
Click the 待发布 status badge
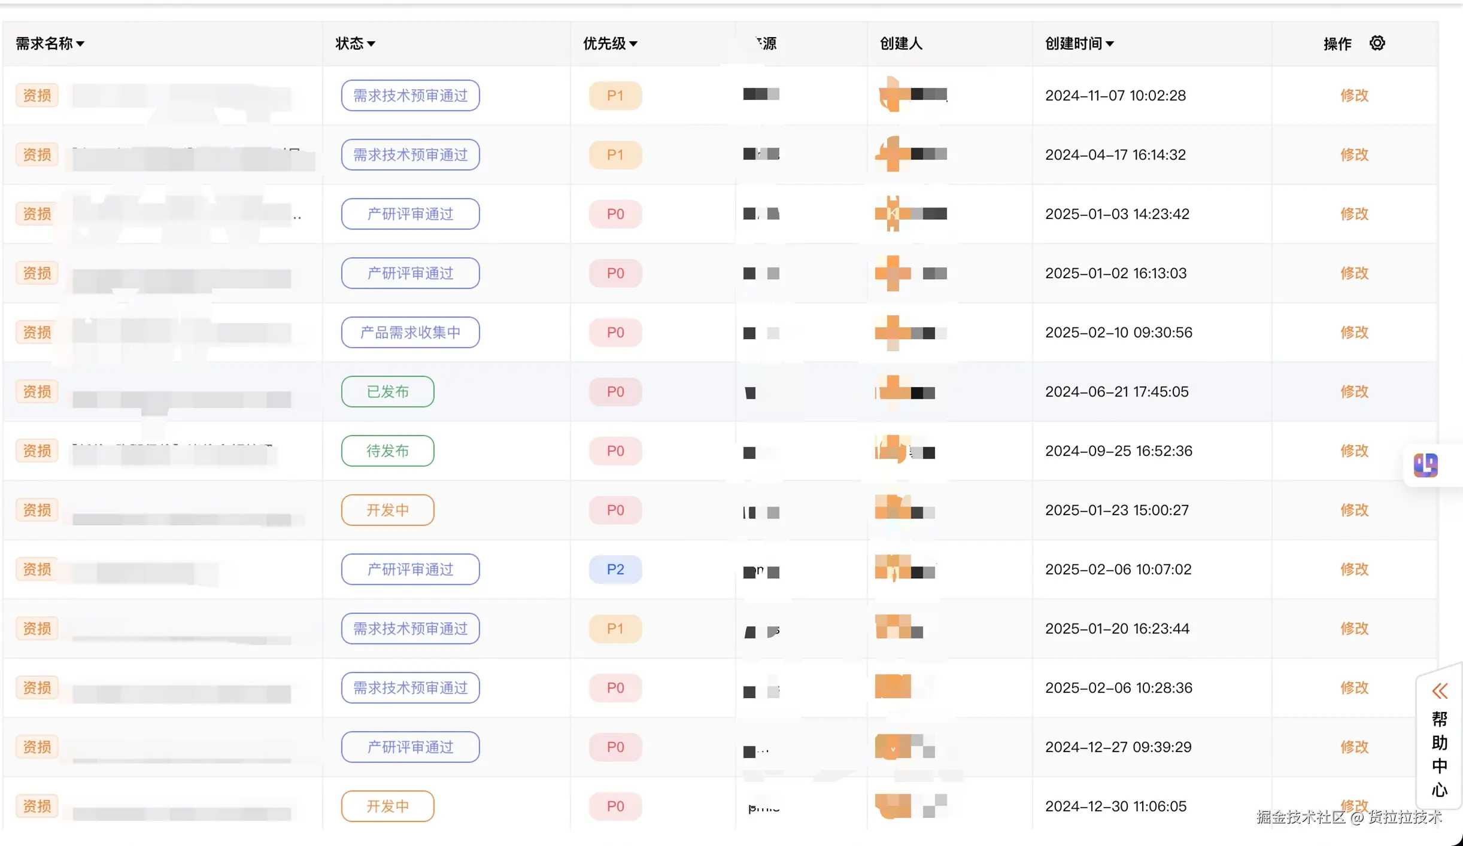387,451
